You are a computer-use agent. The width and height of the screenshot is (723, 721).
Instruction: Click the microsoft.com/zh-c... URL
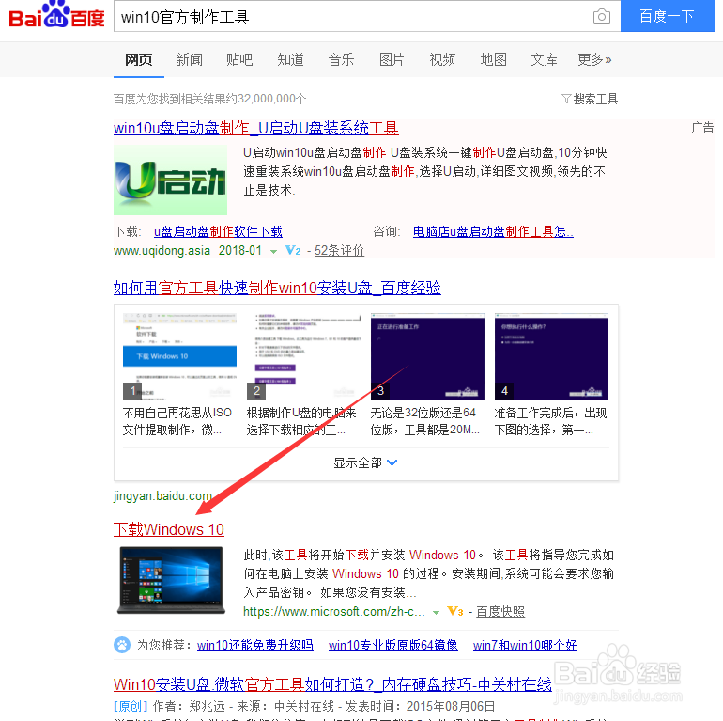(x=334, y=612)
